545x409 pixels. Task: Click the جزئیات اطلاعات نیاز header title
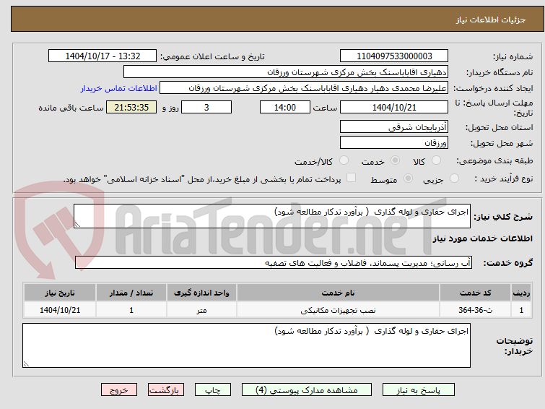point(490,20)
